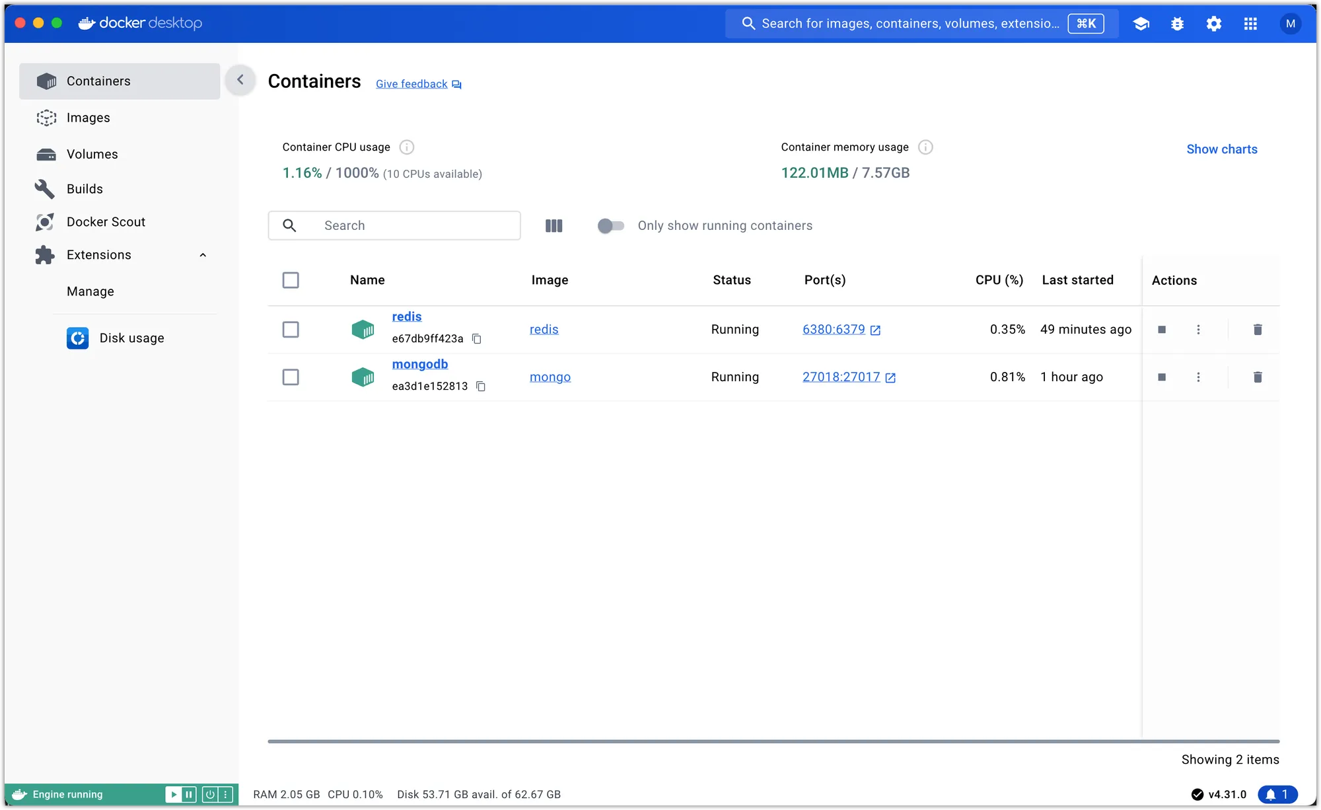
Task: Click the Disk usage extension icon
Action: tap(77, 338)
